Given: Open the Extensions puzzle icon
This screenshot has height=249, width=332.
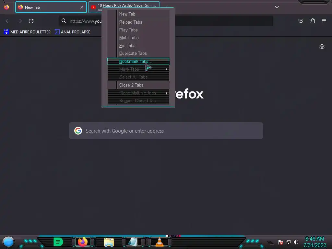Looking at the screenshot, I should coord(313,21).
